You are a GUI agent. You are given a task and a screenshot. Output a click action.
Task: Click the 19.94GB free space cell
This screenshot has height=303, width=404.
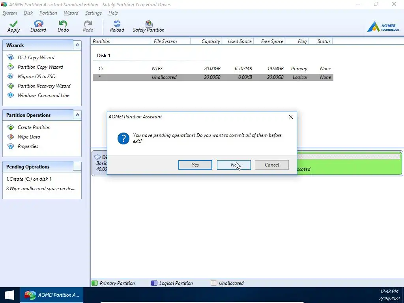(x=275, y=69)
